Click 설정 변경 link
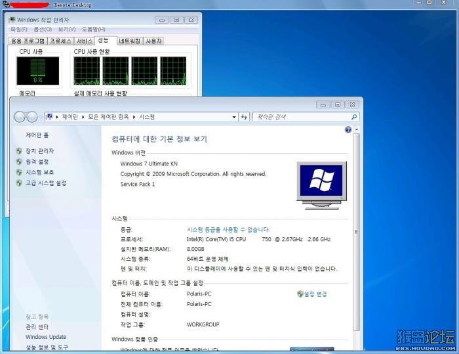 tap(315, 294)
